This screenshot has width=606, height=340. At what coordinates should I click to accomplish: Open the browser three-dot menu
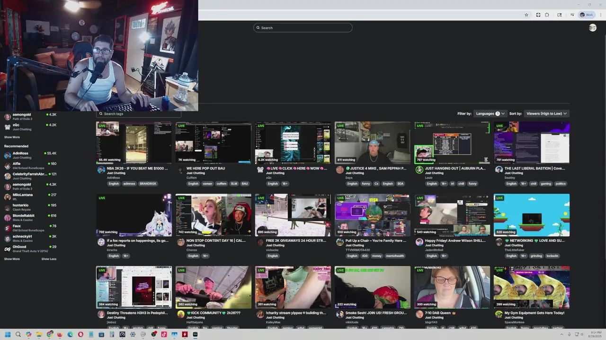click(x=601, y=15)
